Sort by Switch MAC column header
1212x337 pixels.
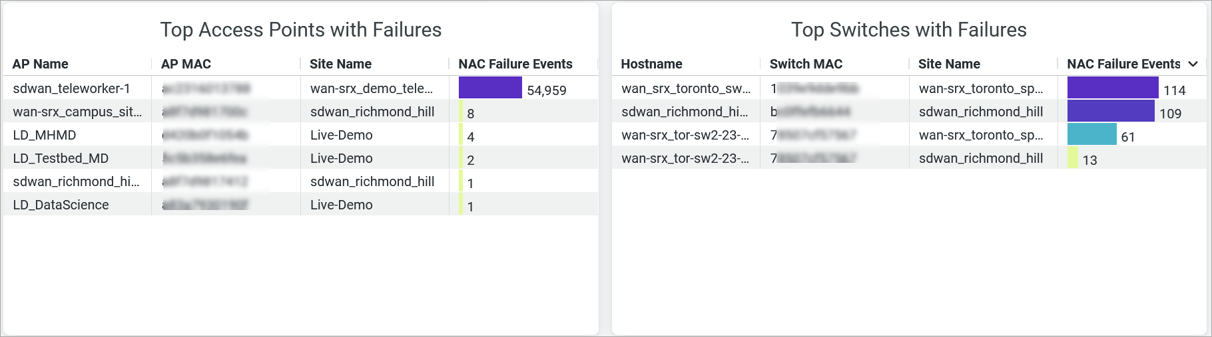pyautogui.click(x=806, y=64)
